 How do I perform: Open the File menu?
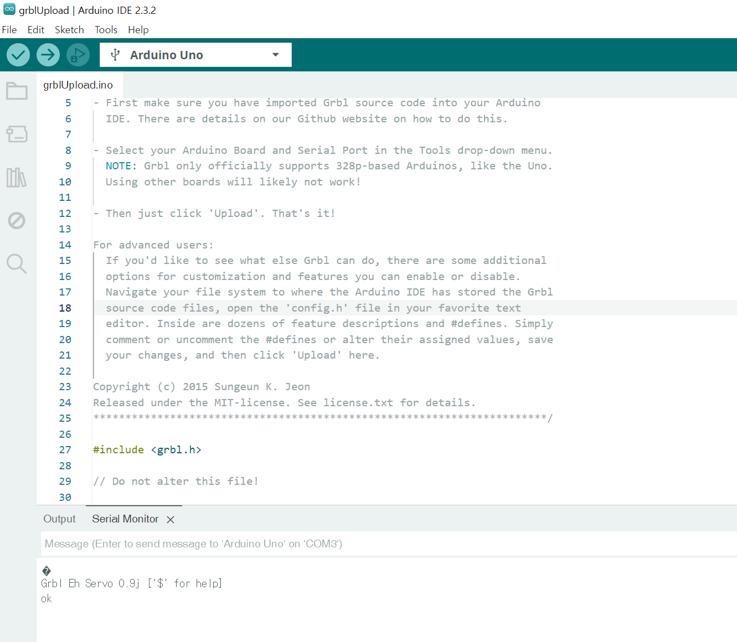click(9, 30)
